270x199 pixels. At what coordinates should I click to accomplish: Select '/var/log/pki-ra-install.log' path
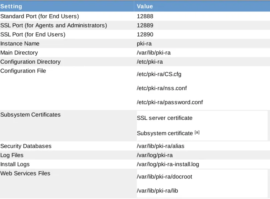[168, 165]
